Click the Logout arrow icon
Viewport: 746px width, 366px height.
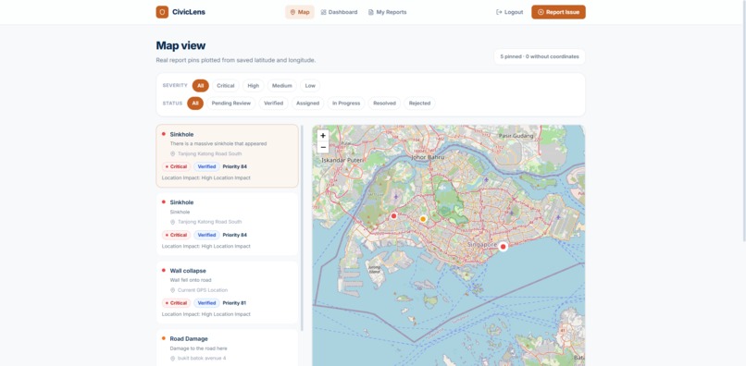(x=499, y=12)
